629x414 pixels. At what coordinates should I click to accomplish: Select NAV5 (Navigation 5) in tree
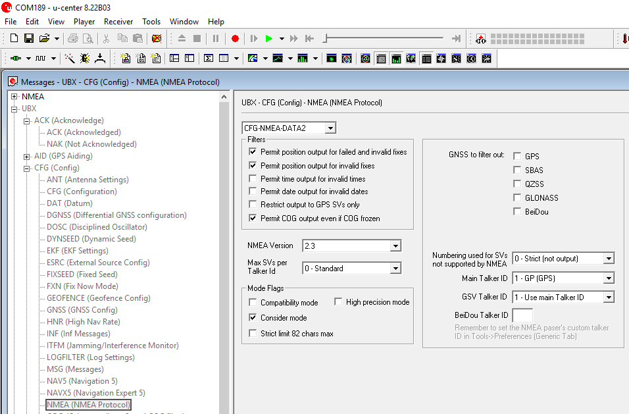(x=82, y=381)
